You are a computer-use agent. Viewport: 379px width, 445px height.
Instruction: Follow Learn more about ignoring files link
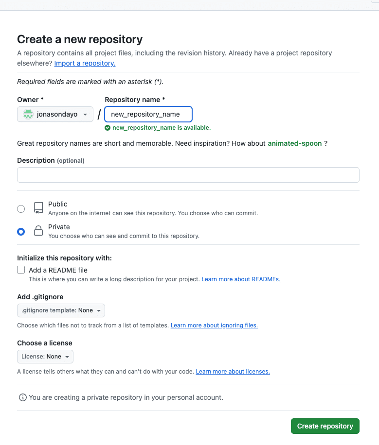pyautogui.click(x=214, y=325)
